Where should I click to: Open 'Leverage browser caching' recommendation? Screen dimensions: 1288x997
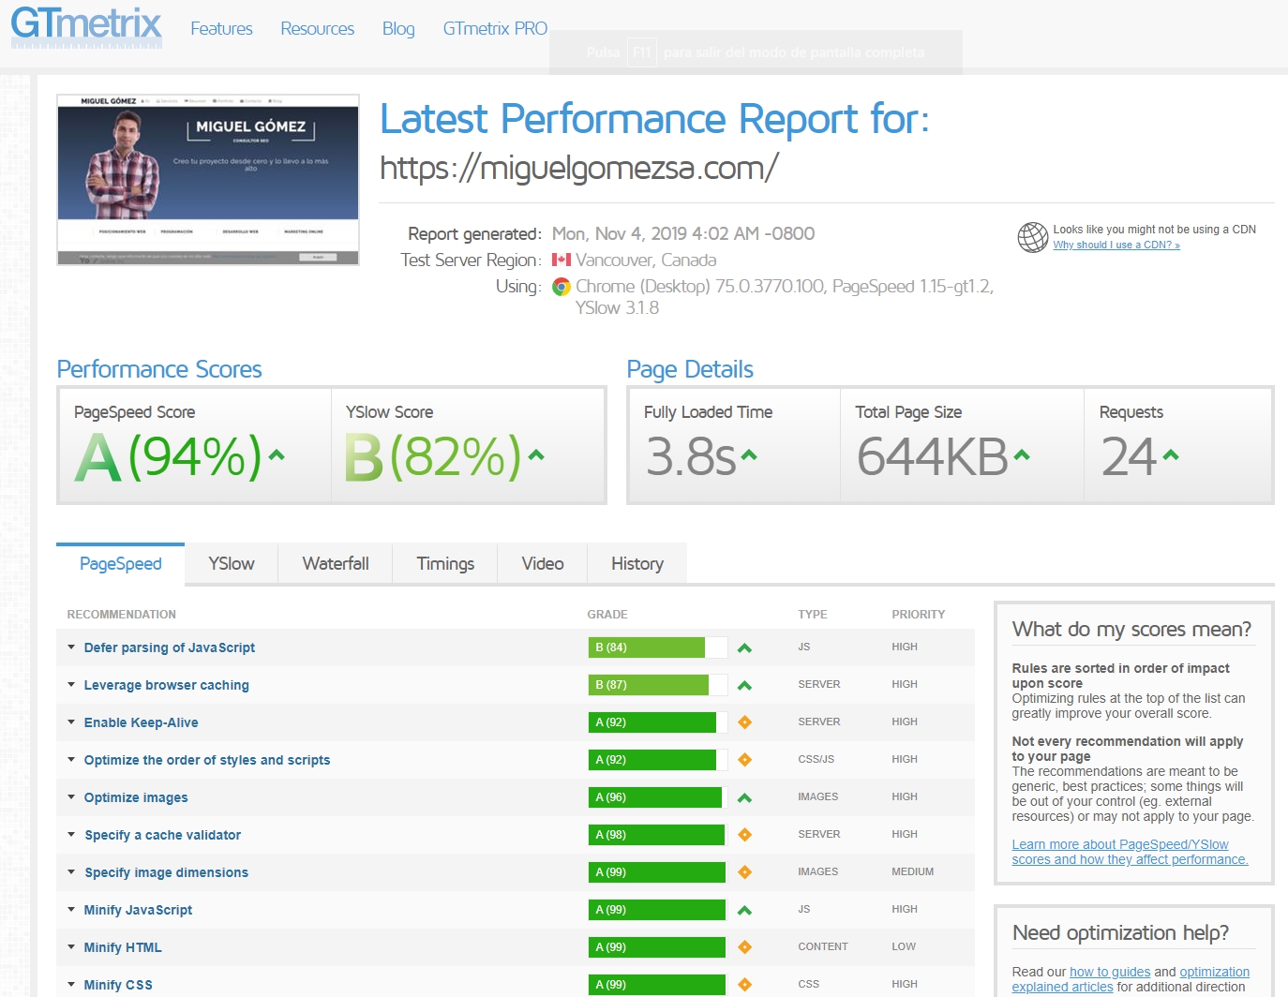pos(167,685)
